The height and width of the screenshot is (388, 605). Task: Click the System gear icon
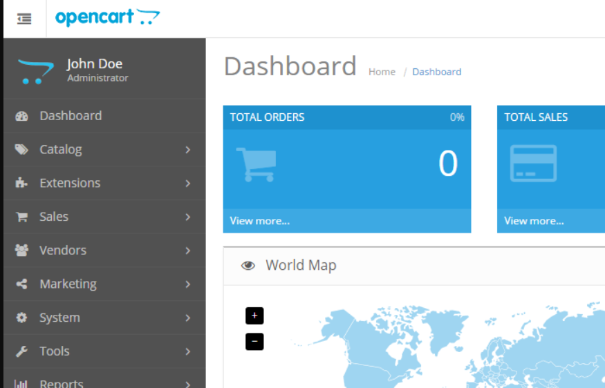click(21, 318)
